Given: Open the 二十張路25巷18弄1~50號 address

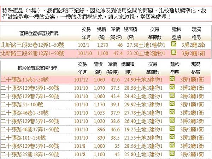Looking at the screenshot, I should click(30, 154).
